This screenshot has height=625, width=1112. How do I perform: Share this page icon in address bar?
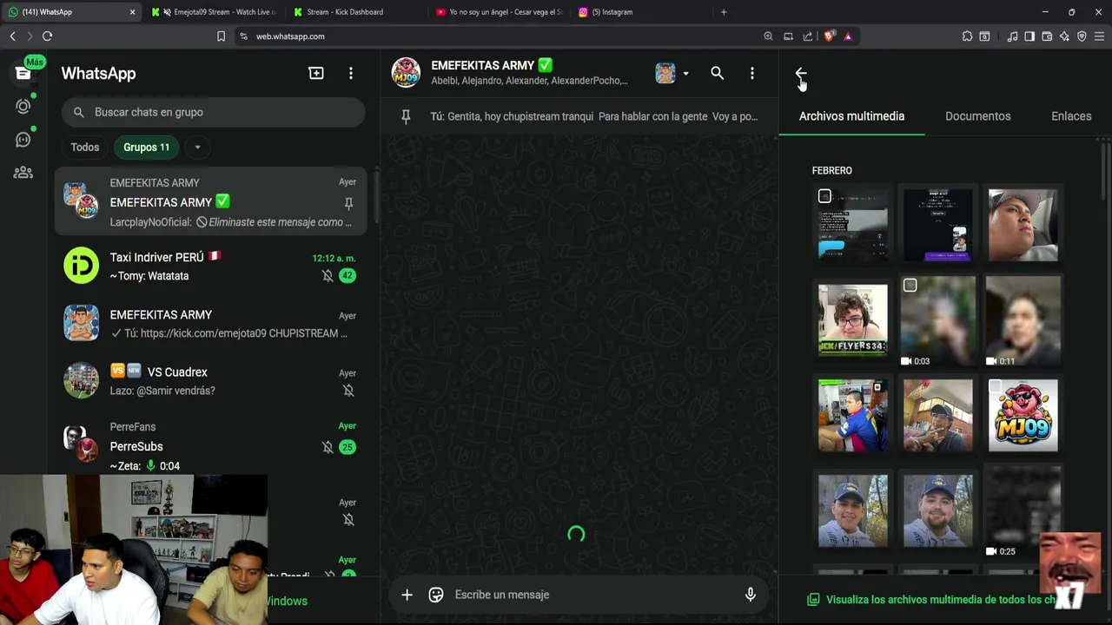click(808, 36)
